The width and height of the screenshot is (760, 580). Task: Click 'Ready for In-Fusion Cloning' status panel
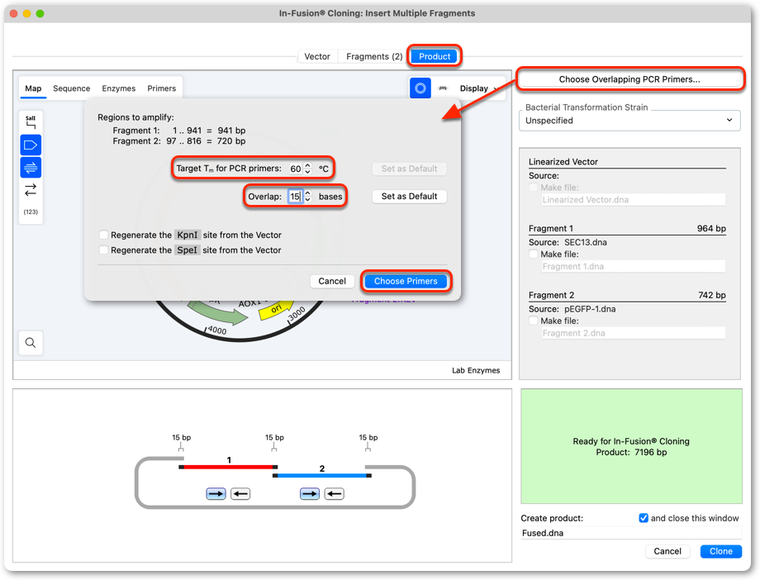(x=631, y=446)
